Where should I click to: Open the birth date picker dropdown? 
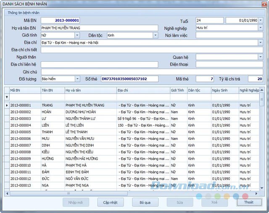coord(261,20)
